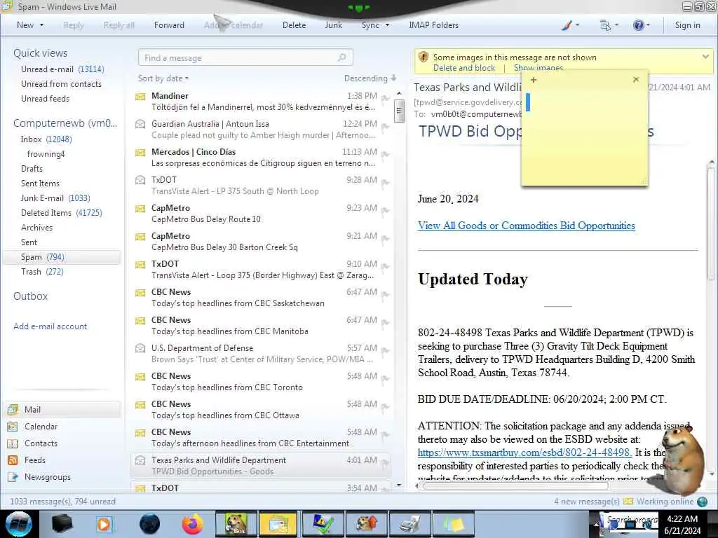The height and width of the screenshot is (538, 718).
Task: Click the Mail view icon
Action: click(x=13, y=409)
